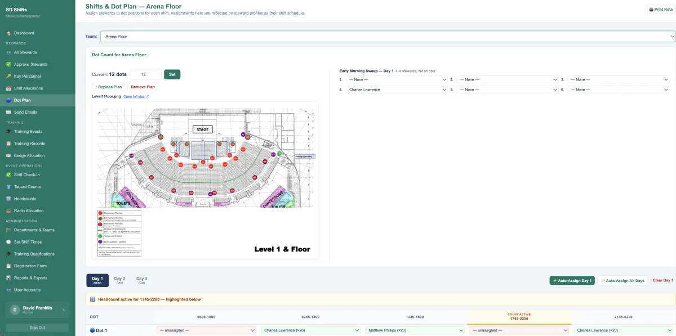The image size is (676, 336).
Task: Open Early Morning Sweep slot 6 dropdown
Action: [x=619, y=89]
